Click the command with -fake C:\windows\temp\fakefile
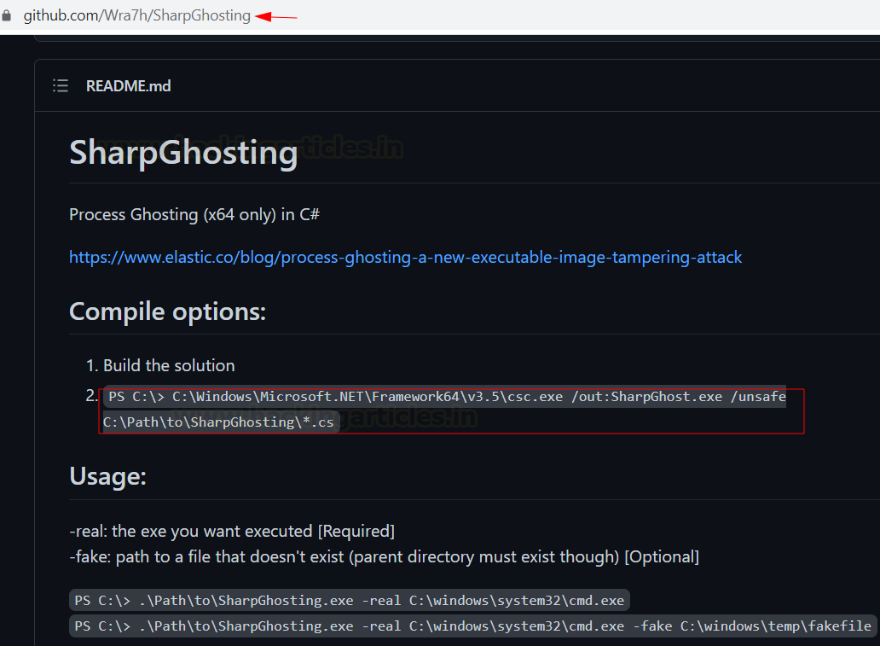The width and height of the screenshot is (880, 646). pyautogui.click(x=472, y=626)
